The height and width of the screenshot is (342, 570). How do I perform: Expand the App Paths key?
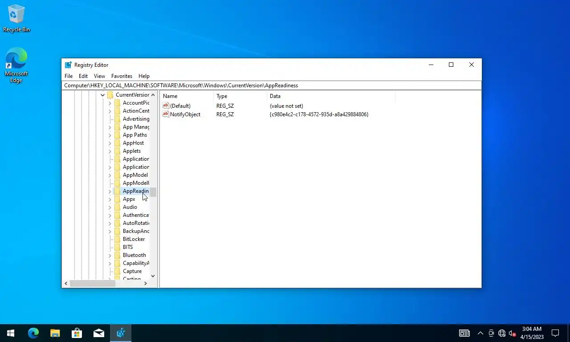(x=110, y=135)
